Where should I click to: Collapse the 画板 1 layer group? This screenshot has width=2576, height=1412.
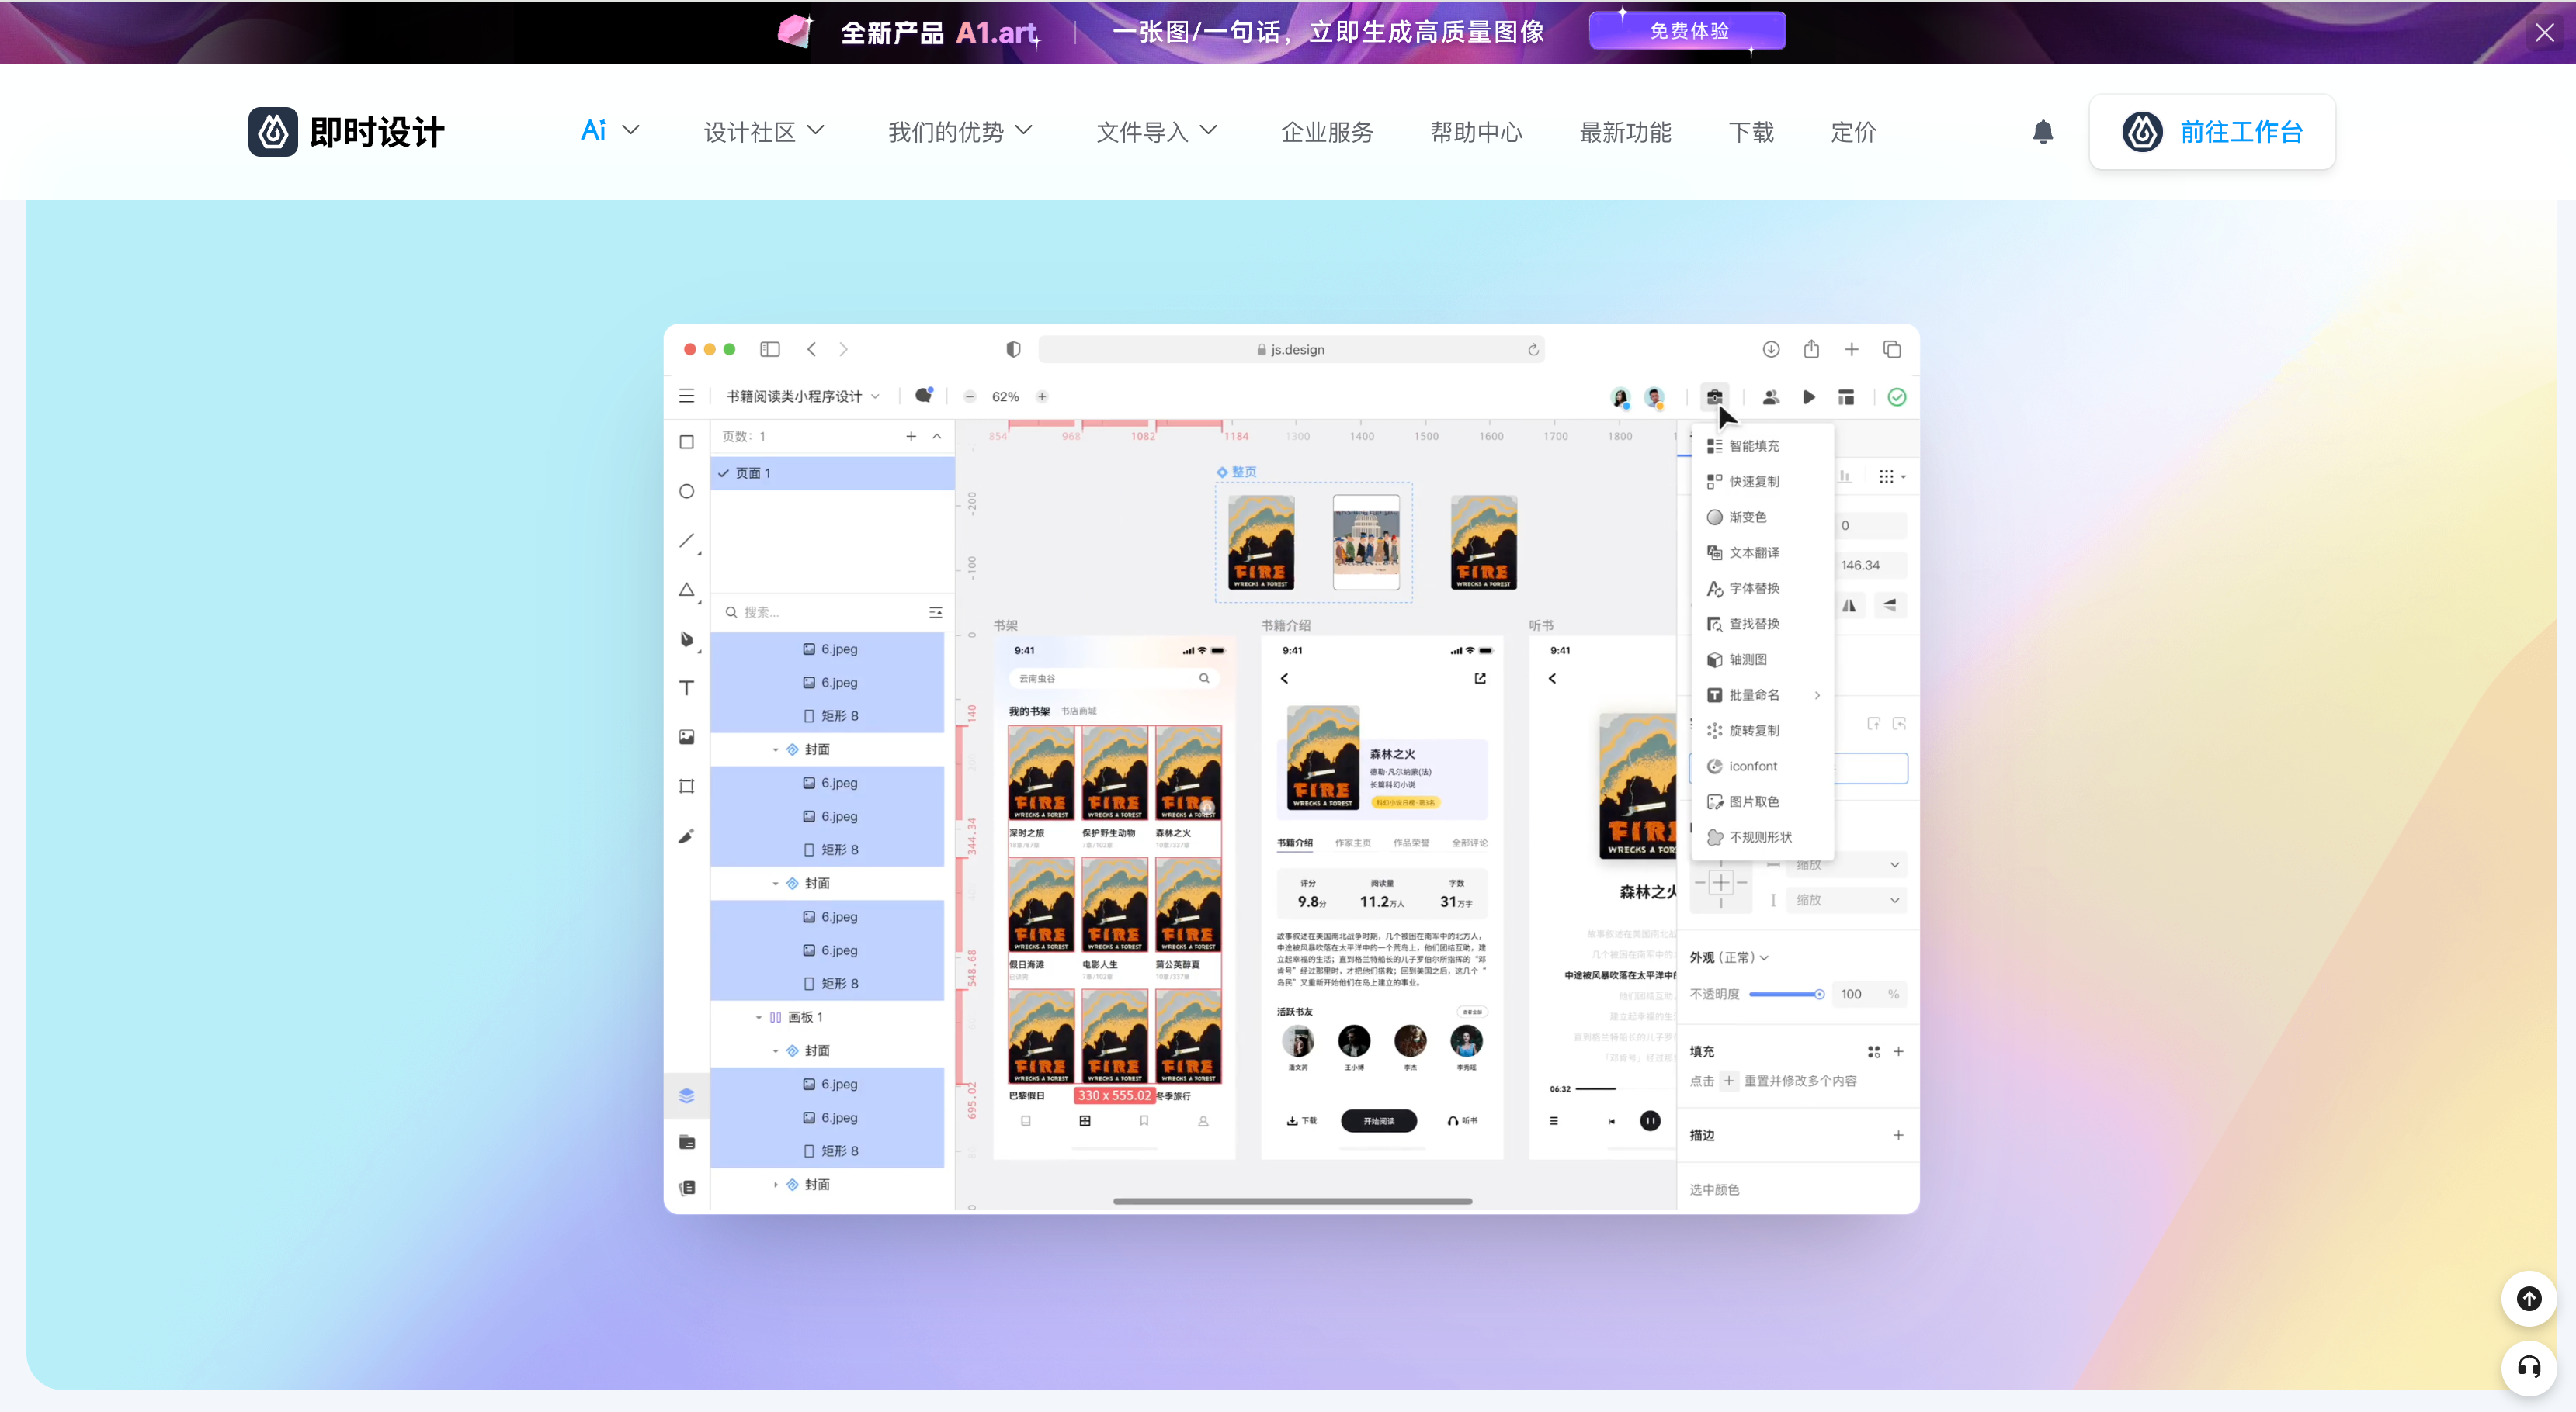pyautogui.click(x=758, y=1017)
